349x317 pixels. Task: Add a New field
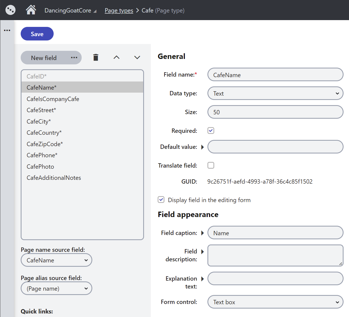pos(44,58)
